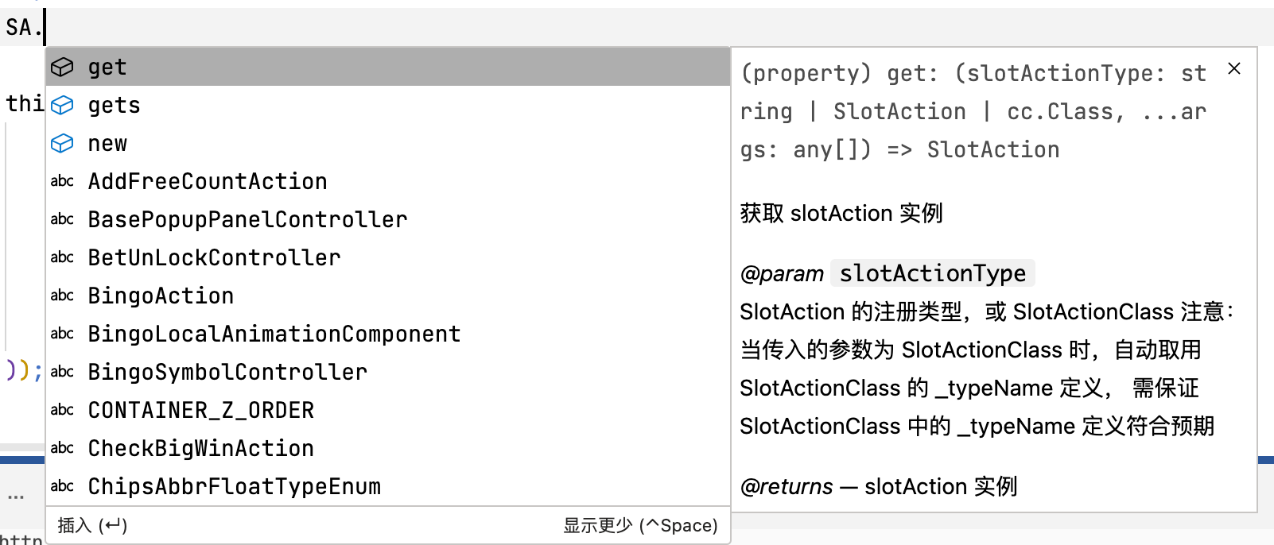Viewport: 1274px width, 545px height.
Task: Click the abc icon beside BingoAction
Action: (62, 296)
